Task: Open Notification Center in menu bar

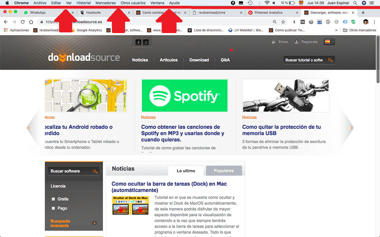Action: (x=371, y=3)
